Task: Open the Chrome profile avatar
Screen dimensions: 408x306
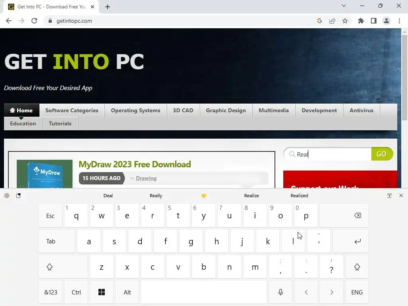Action: 386,21
